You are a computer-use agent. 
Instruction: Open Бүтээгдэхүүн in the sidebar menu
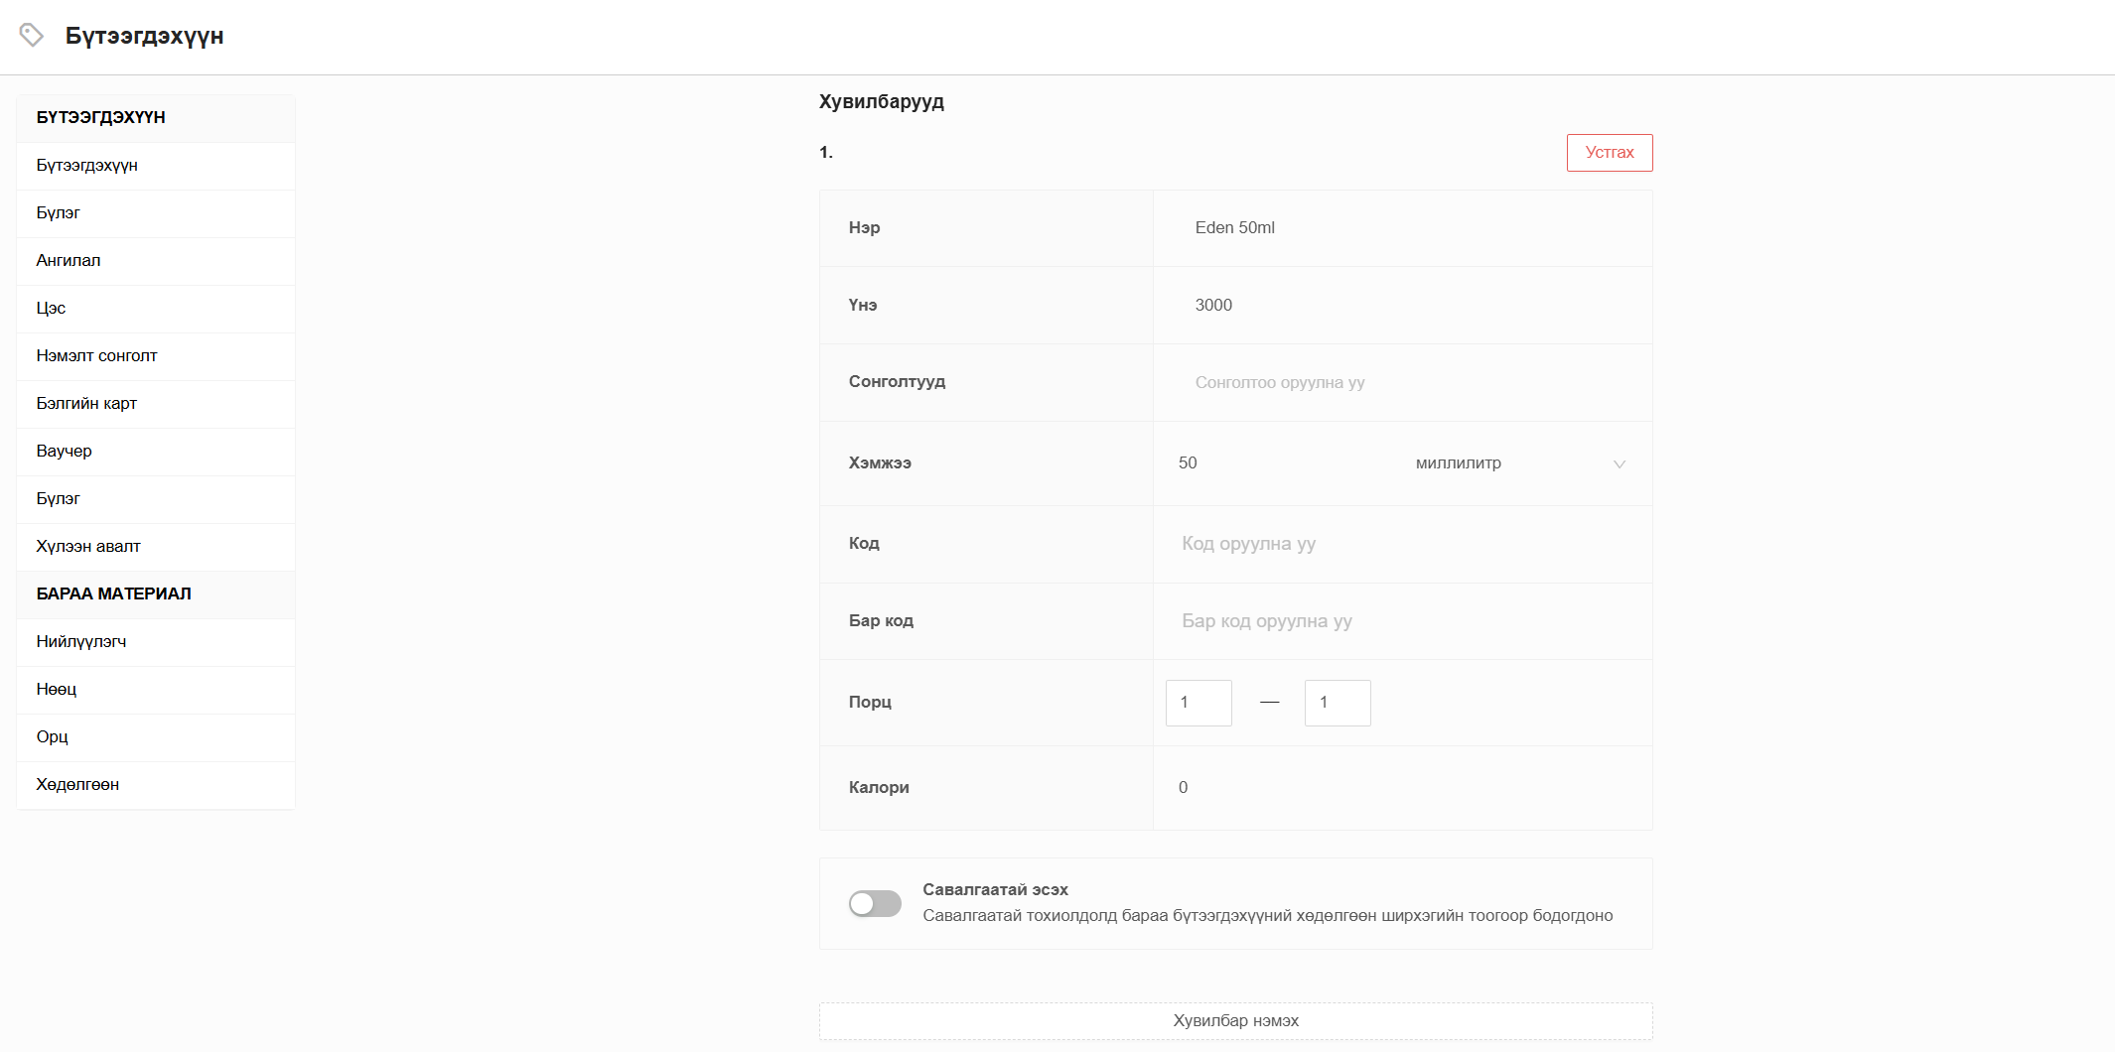coord(87,166)
